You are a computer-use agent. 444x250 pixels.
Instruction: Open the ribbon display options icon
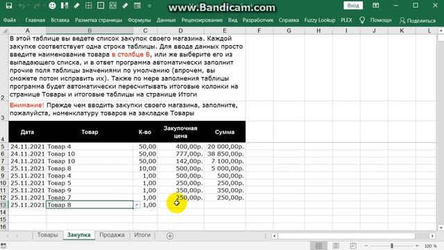376,6
